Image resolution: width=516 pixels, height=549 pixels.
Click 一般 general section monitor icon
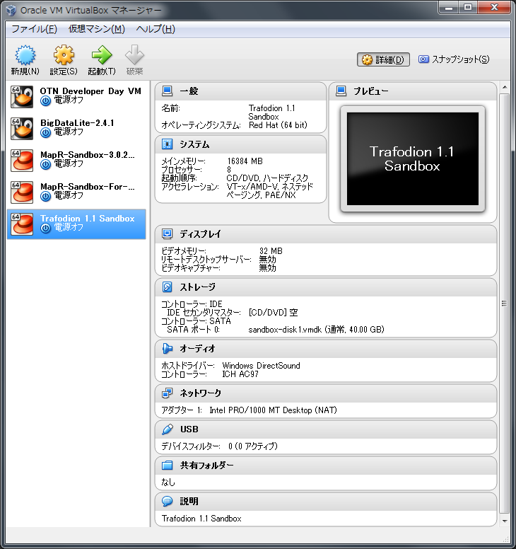point(167,91)
